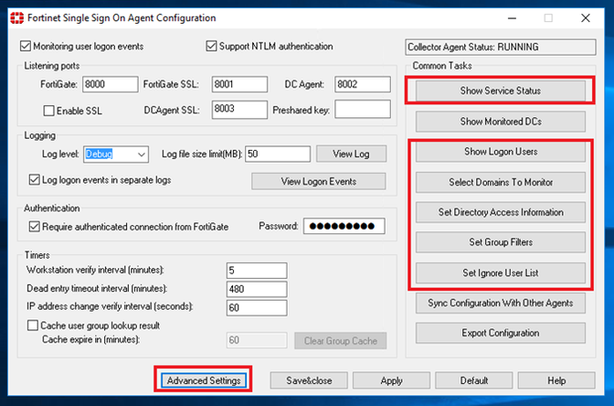Image resolution: width=614 pixels, height=406 pixels.
Task: Click the DC Agent port field 8002
Action: (x=363, y=84)
